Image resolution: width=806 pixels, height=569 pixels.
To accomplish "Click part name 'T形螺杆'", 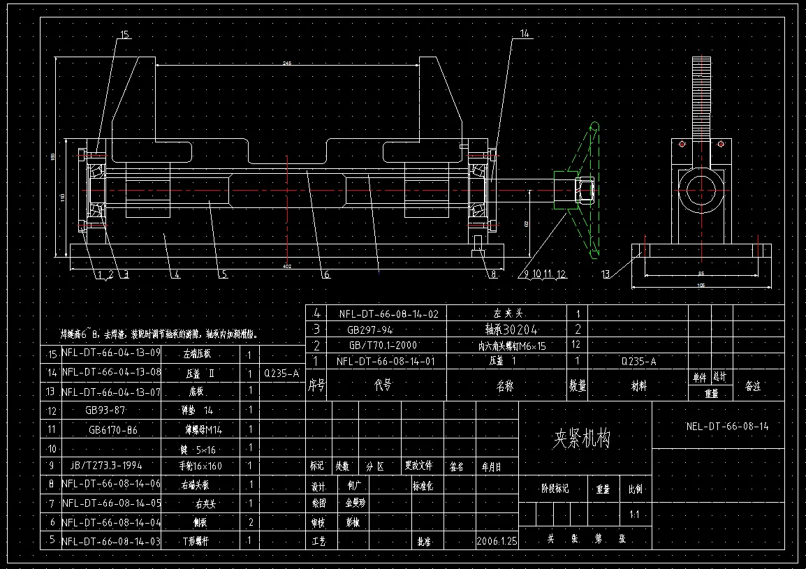I will (196, 541).
